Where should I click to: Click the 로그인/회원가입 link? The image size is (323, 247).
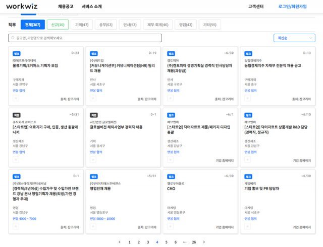[292, 7]
